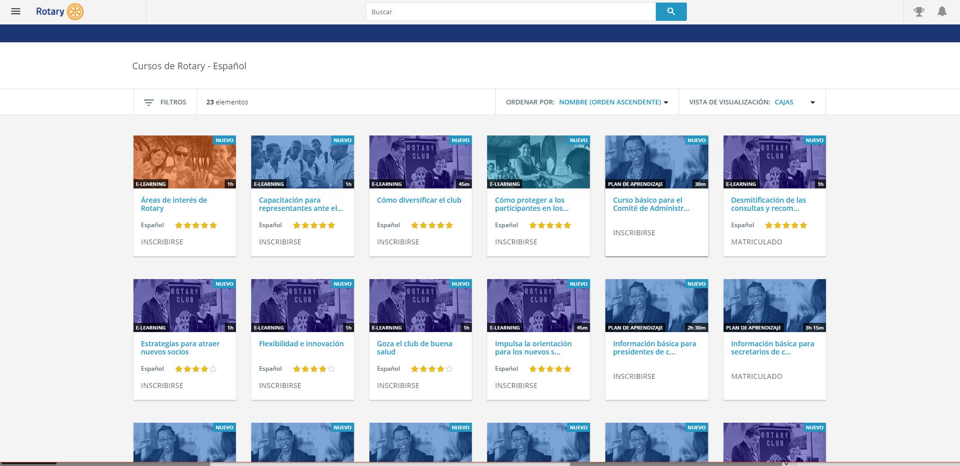Open Información básica para presidentes learning plan

(x=654, y=348)
